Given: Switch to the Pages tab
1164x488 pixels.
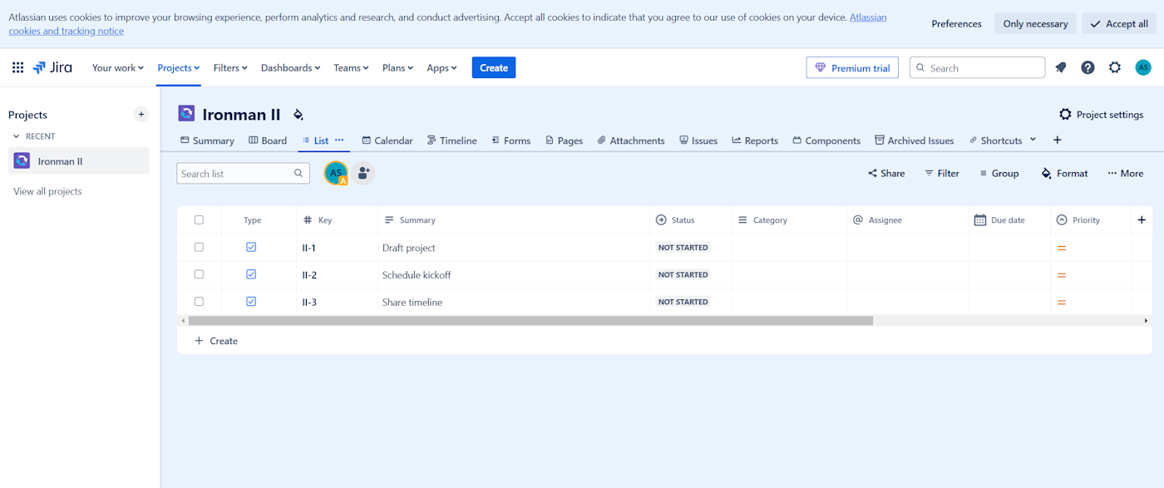Looking at the screenshot, I should 564,140.
